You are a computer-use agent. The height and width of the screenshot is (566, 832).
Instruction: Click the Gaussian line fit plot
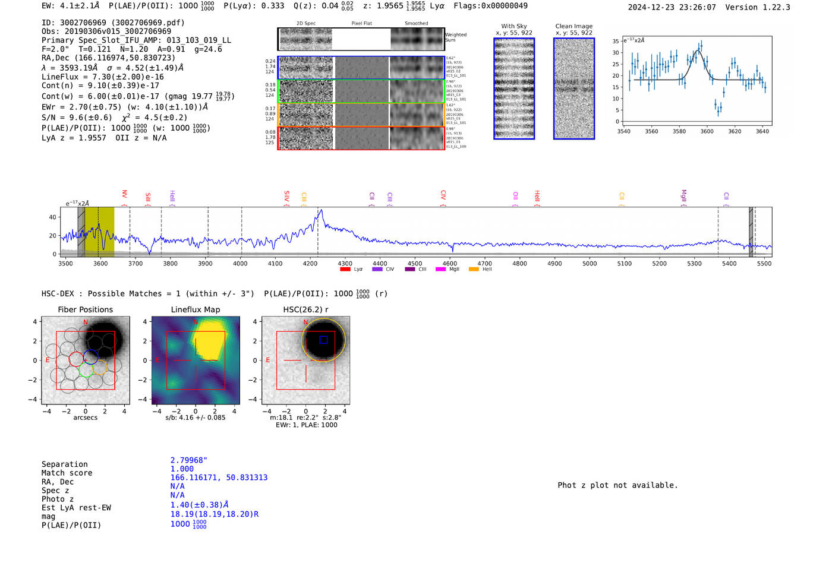tap(697, 81)
